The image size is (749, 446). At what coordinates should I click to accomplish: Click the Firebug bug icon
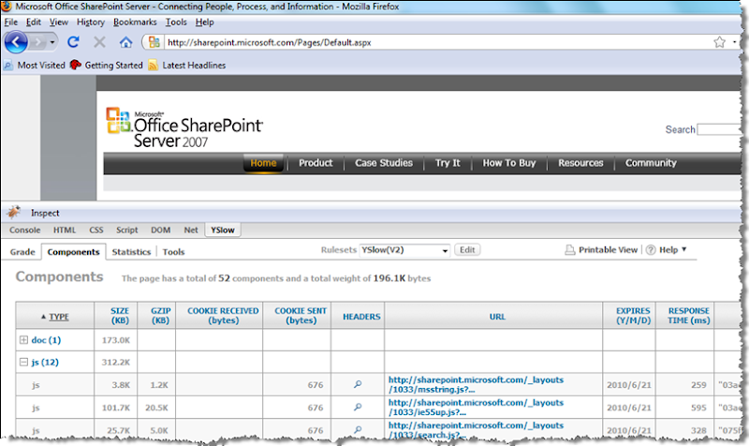click(13, 212)
